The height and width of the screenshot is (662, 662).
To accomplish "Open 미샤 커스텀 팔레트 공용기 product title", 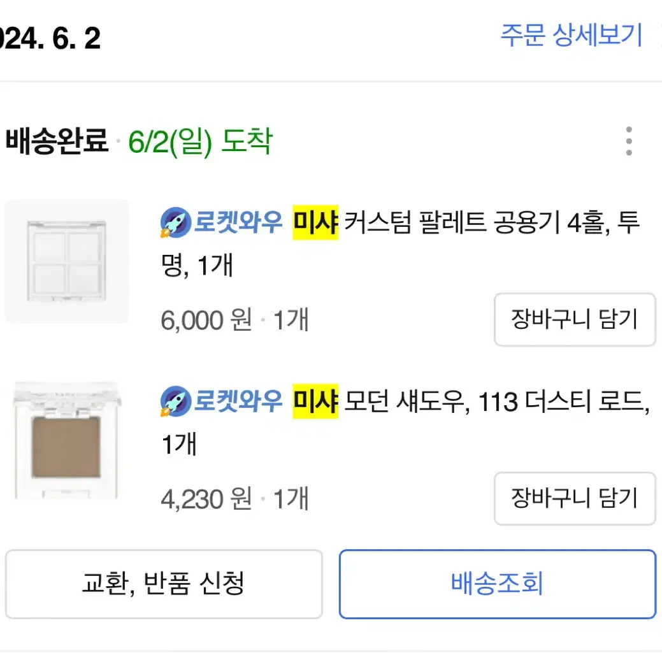I will click(400, 243).
